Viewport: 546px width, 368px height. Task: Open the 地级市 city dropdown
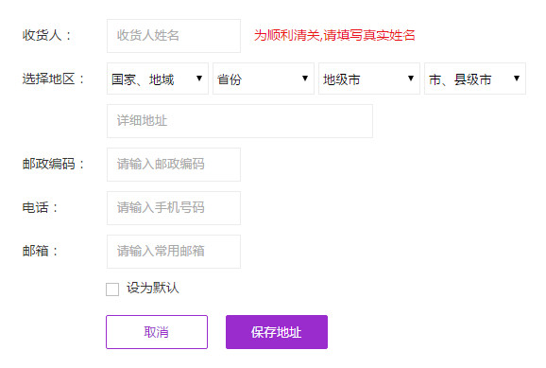coord(369,79)
